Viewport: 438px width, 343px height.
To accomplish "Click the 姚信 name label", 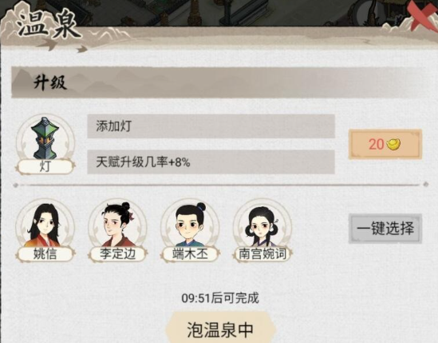I will tap(45, 254).
